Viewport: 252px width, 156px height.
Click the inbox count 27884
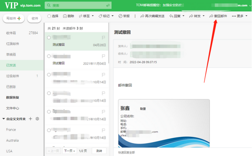pos(33,33)
